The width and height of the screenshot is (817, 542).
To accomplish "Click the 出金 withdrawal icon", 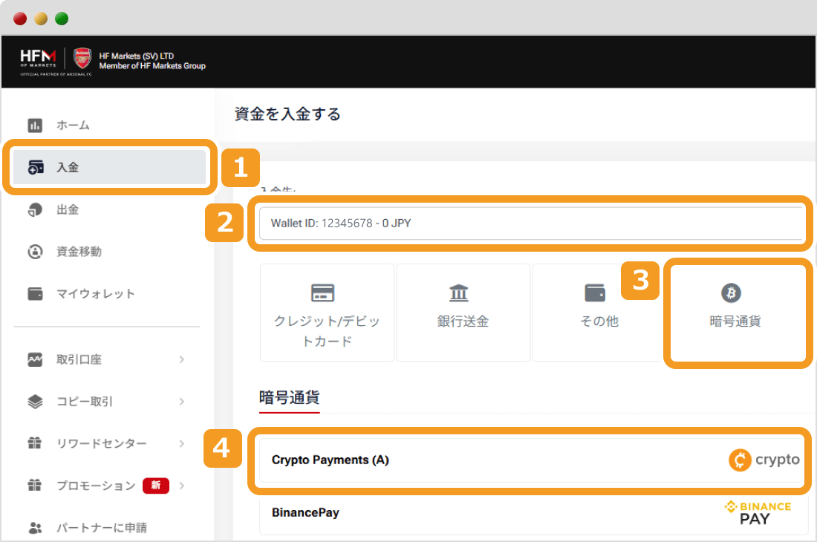I will click(x=35, y=209).
